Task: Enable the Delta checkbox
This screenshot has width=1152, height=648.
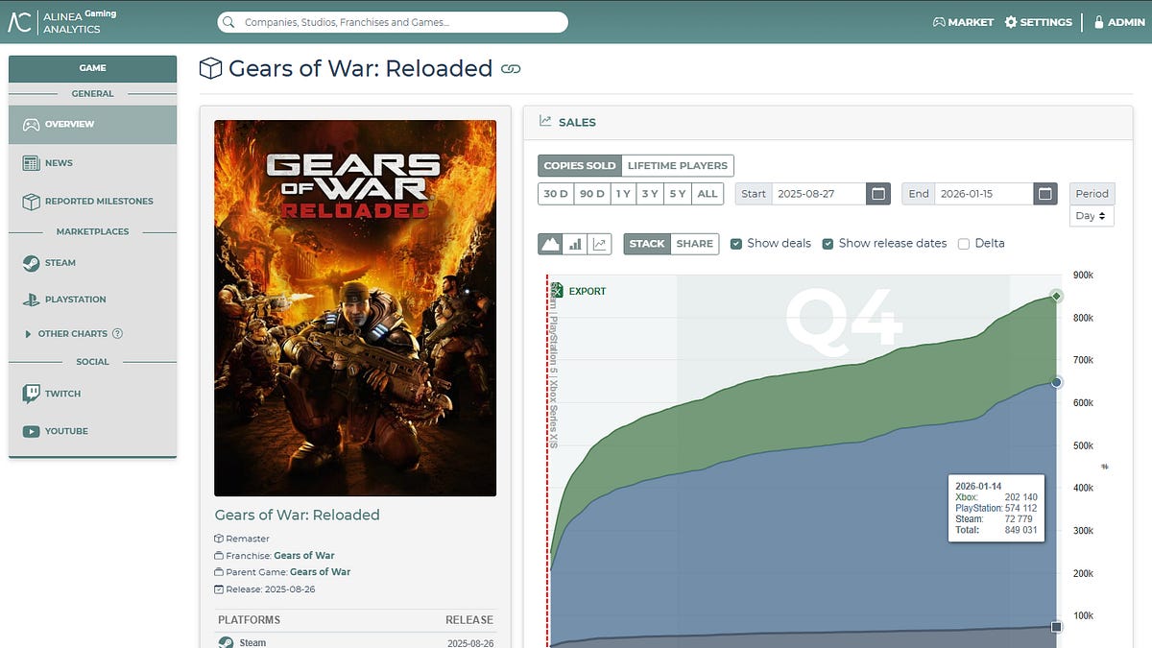Action: [964, 244]
